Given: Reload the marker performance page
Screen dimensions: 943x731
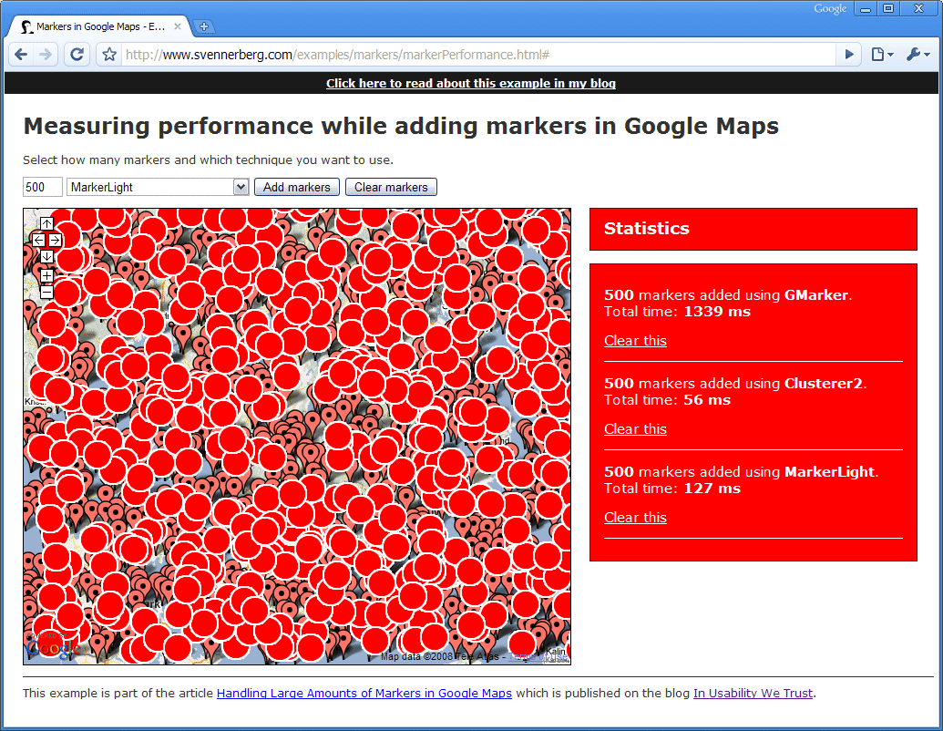Looking at the screenshot, I should pyautogui.click(x=77, y=54).
